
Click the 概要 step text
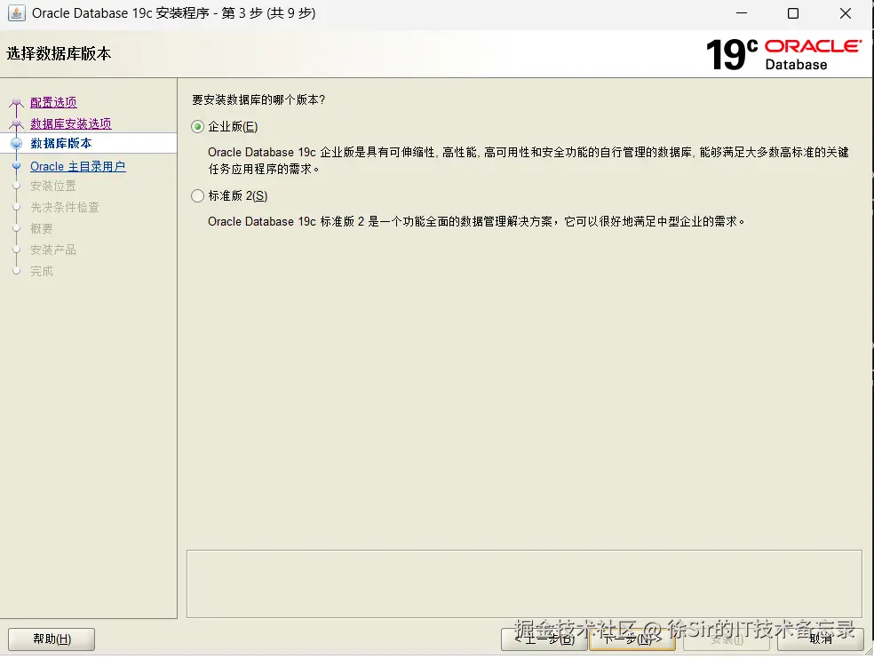tap(41, 228)
